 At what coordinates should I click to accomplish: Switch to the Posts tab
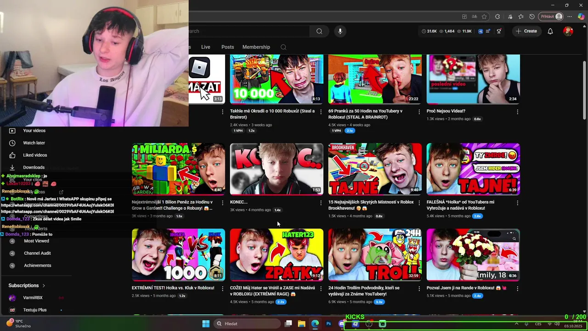coord(227,47)
